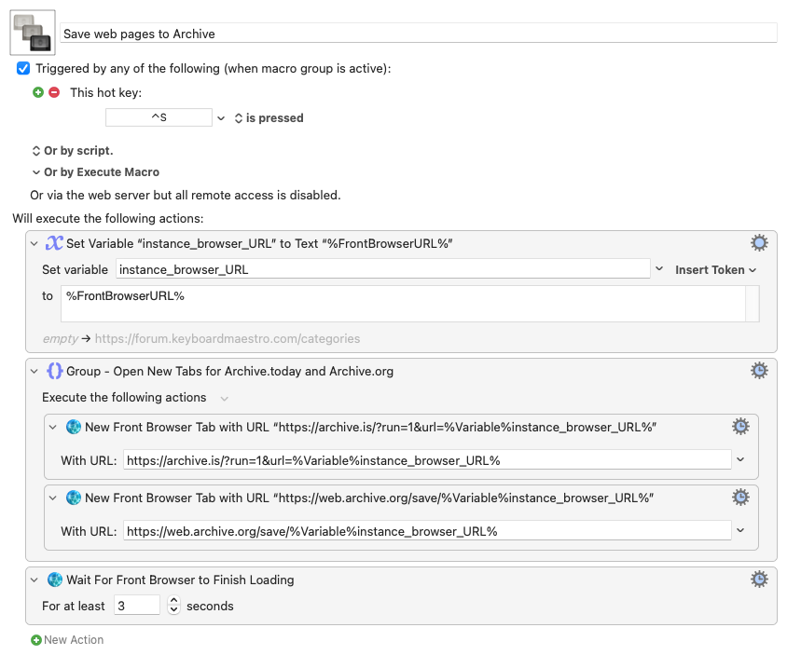Image resolution: width=787 pixels, height=655 pixels.
Task: Open gear menu for web.archive.org tab action
Action: (x=740, y=498)
